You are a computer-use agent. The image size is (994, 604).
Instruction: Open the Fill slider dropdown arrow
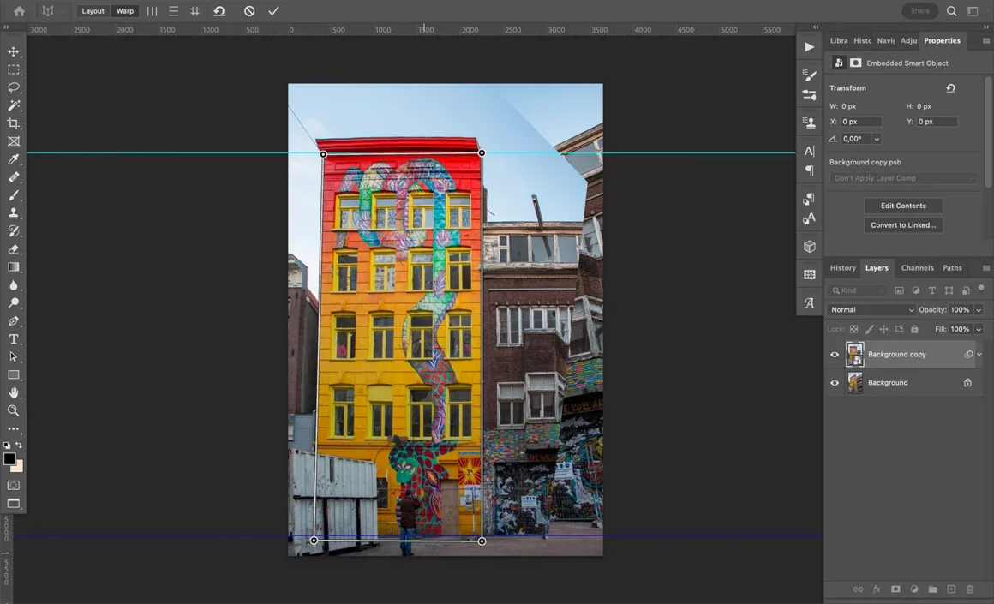[x=979, y=329]
